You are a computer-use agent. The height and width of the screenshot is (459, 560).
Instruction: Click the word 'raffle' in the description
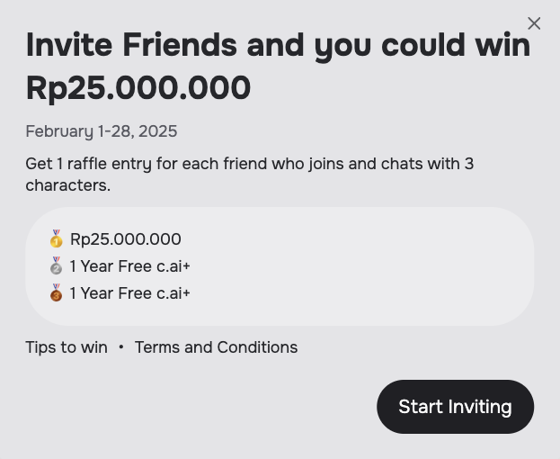(x=87, y=164)
